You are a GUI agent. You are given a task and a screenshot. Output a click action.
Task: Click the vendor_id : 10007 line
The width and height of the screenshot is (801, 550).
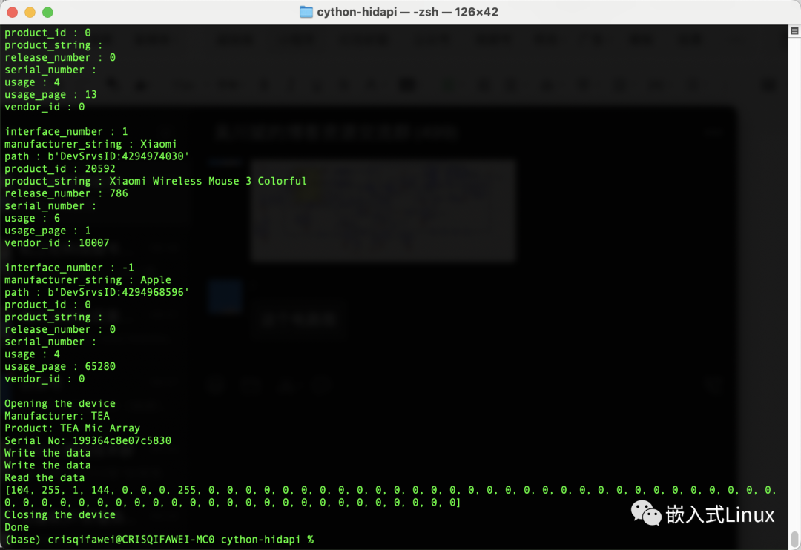click(x=56, y=242)
